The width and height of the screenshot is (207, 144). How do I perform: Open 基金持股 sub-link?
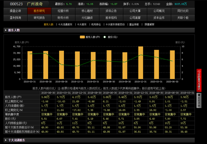pyautogui.click(x=134, y=24)
